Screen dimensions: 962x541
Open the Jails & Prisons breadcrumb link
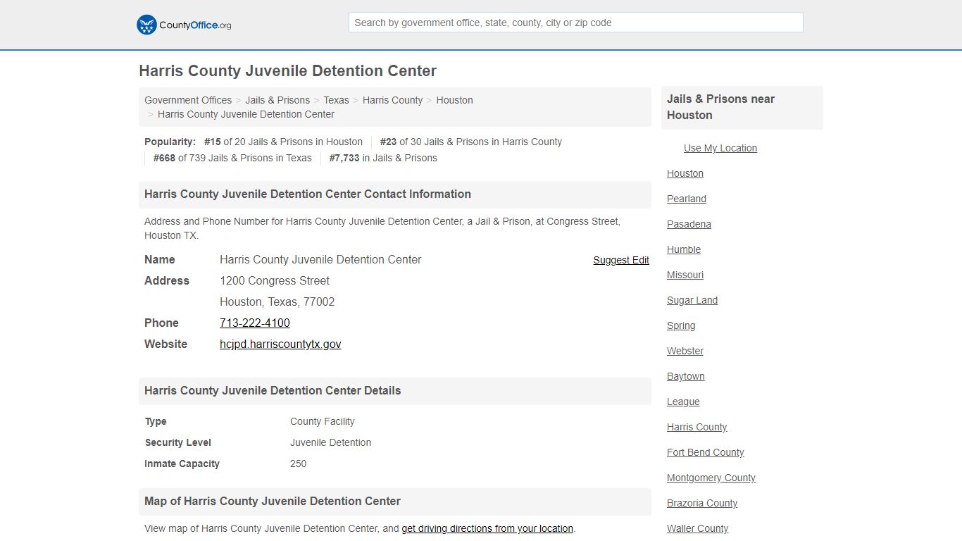tap(277, 100)
